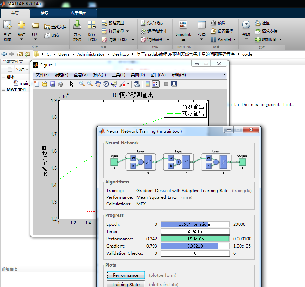Viewport: 305px width, 287px height.
Task: Open File (文件) menu in Figure 1
Action: [x=42, y=75]
